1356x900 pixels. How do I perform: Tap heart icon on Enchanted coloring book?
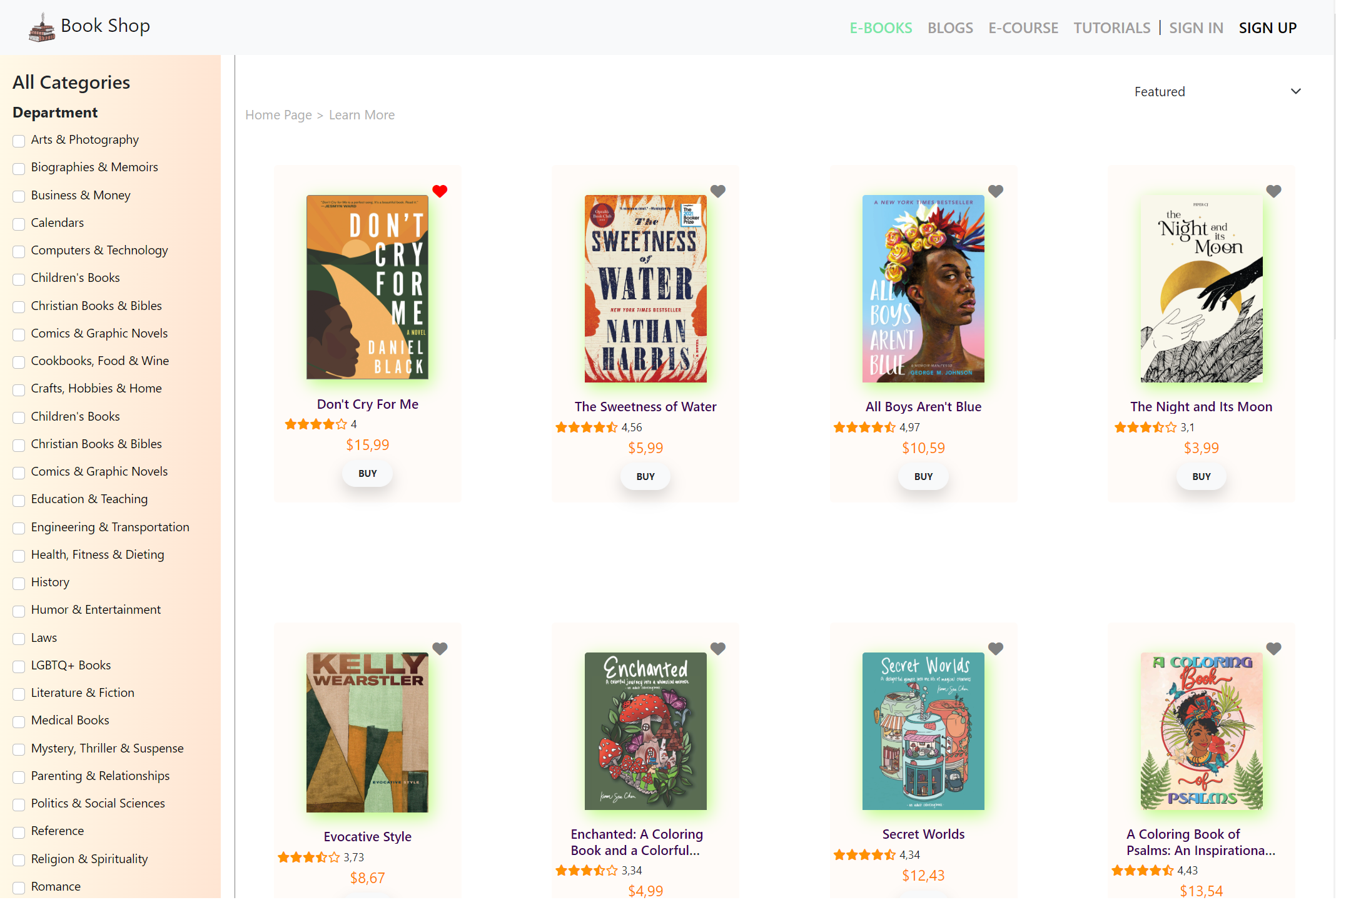point(718,649)
